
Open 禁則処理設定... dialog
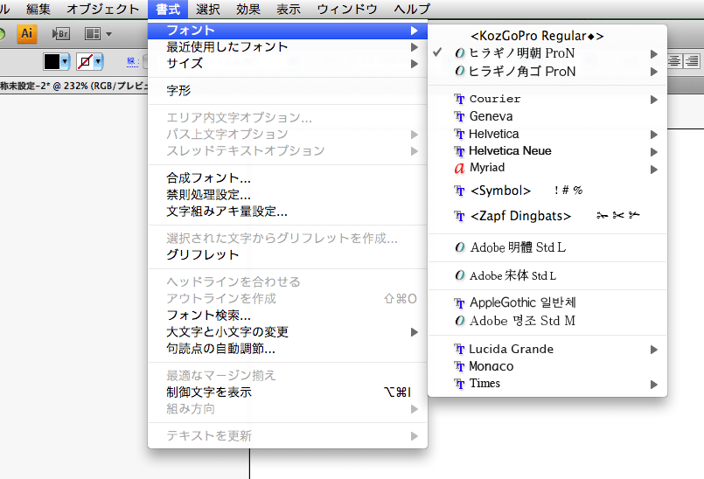[x=288, y=195]
